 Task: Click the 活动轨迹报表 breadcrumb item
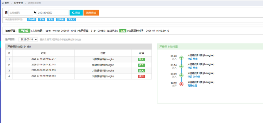pyautogui.click(x=34, y=3)
